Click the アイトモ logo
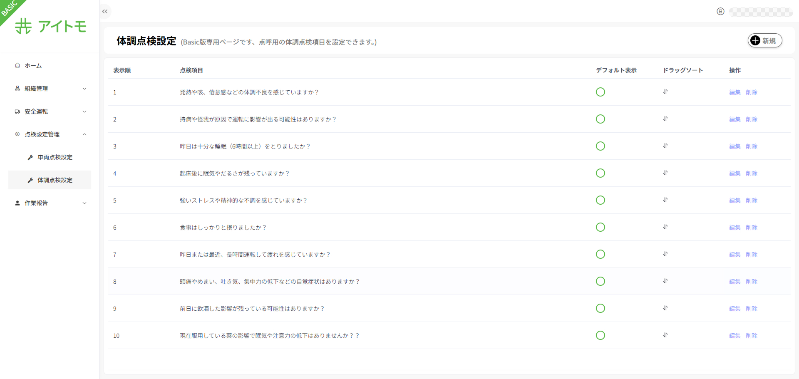Viewport: 799px width, 379px height. coord(50,26)
